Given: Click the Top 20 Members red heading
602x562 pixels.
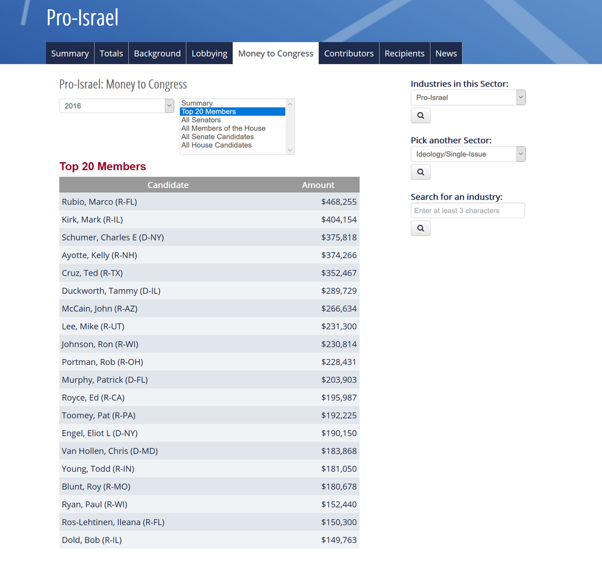Looking at the screenshot, I should click(102, 166).
